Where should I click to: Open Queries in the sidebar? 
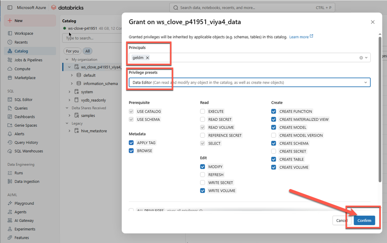click(21, 108)
